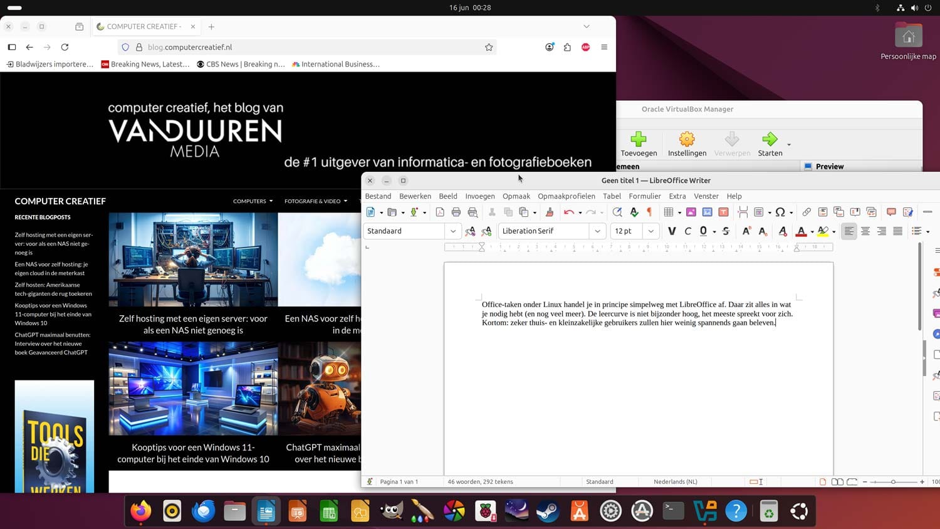Click the Print icon in Writer's toolbar

click(x=456, y=212)
